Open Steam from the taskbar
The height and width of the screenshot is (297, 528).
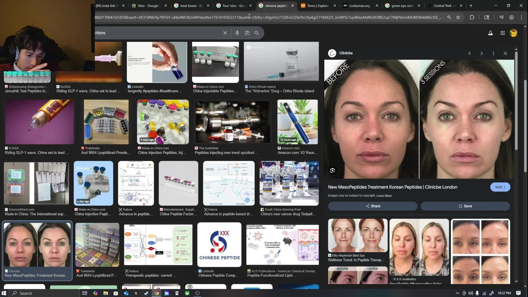pyautogui.click(x=146, y=293)
